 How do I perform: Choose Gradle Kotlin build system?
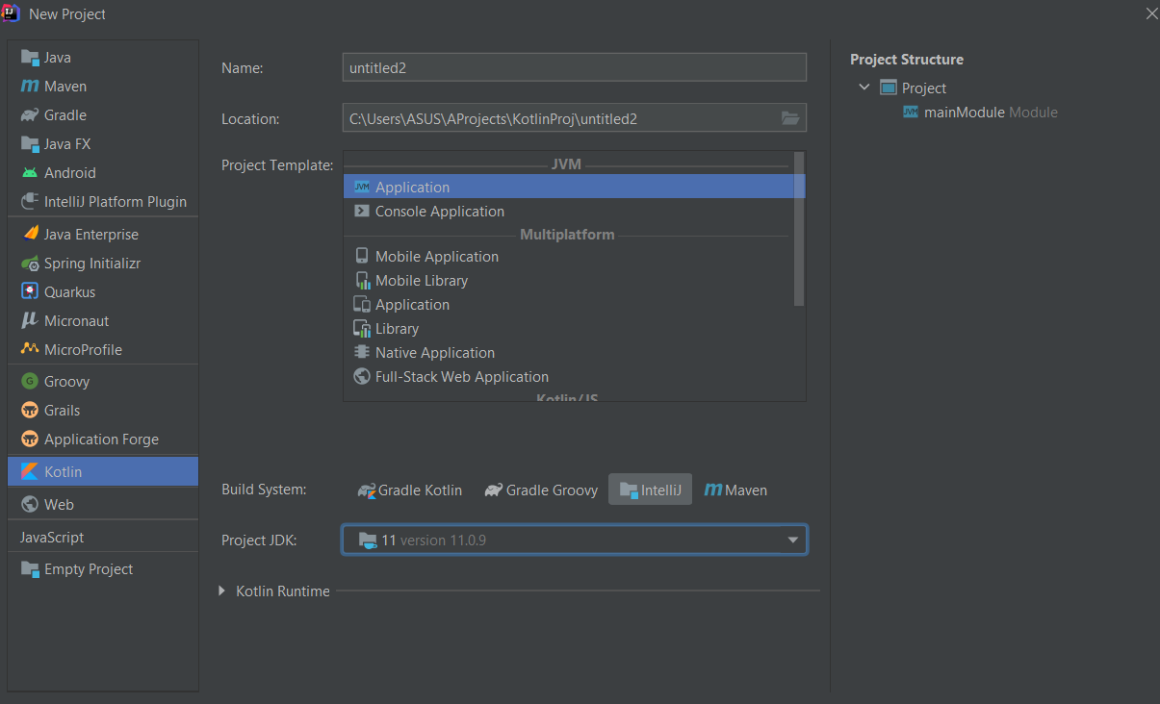[x=410, y=490]
